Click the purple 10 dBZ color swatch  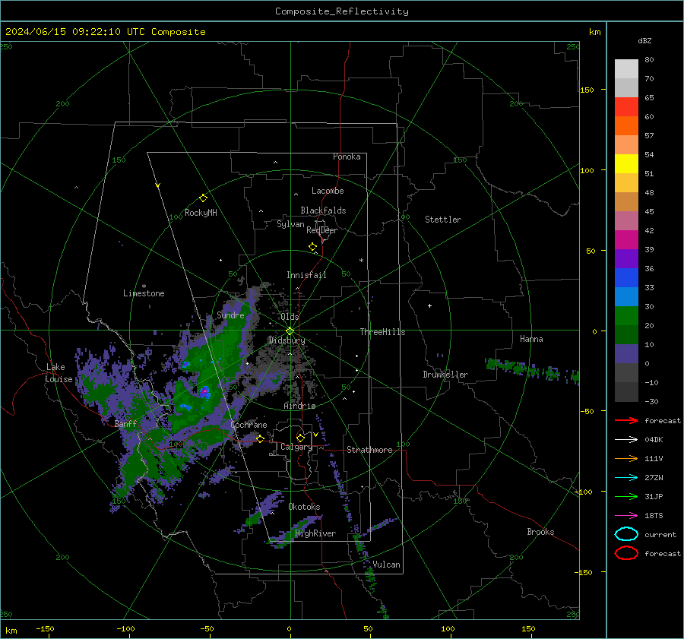pyautogui.click(x=626, y=353)
